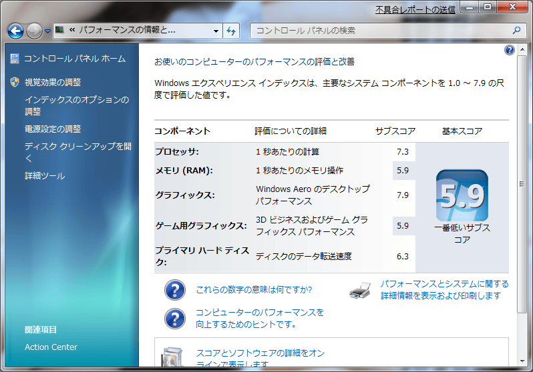Click shield icon beside 視覚効果の調整
The height and width of the screenshot is (372, 533).
tap(15, 82)
